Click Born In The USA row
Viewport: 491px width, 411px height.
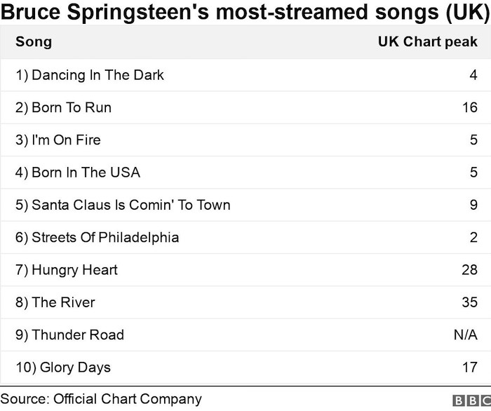pos(245,173)
